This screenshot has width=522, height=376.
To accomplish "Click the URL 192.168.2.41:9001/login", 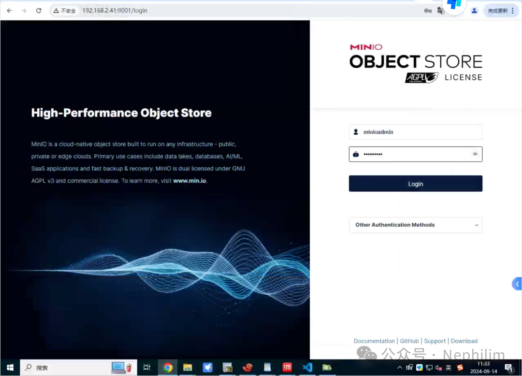I will [x=115, y=11].
